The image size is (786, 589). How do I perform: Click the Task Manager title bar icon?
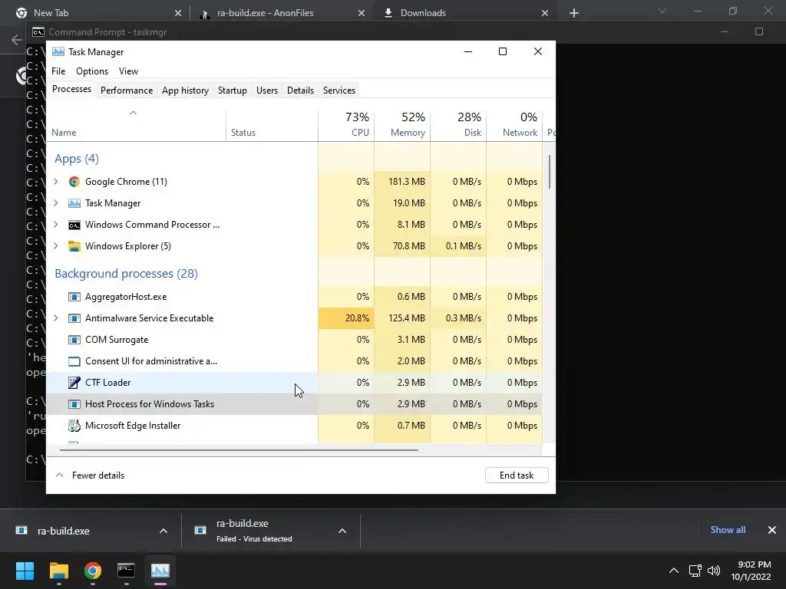[58, 52]
